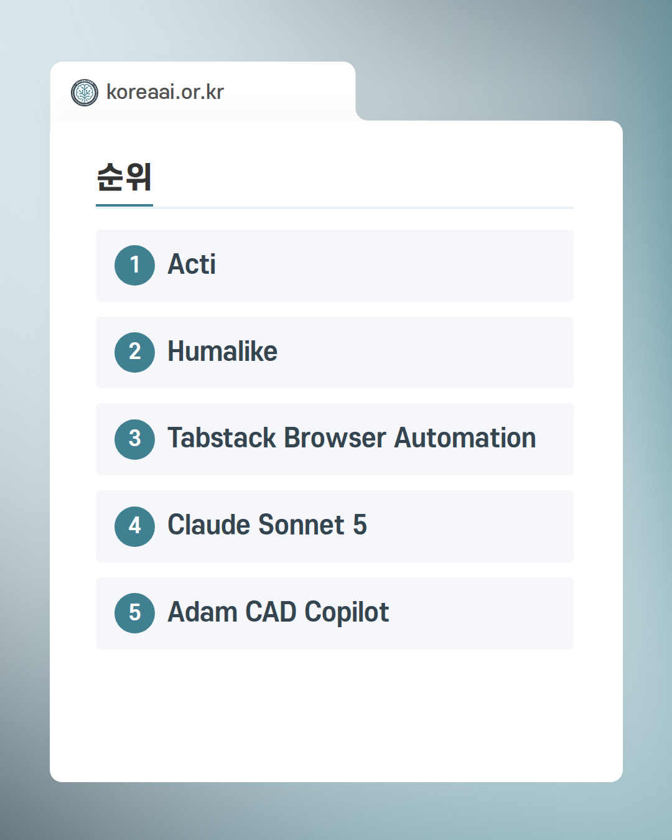Click the koreaai.or.kr brain logo icon
This screenshot has width=672, height=840.
85,93
